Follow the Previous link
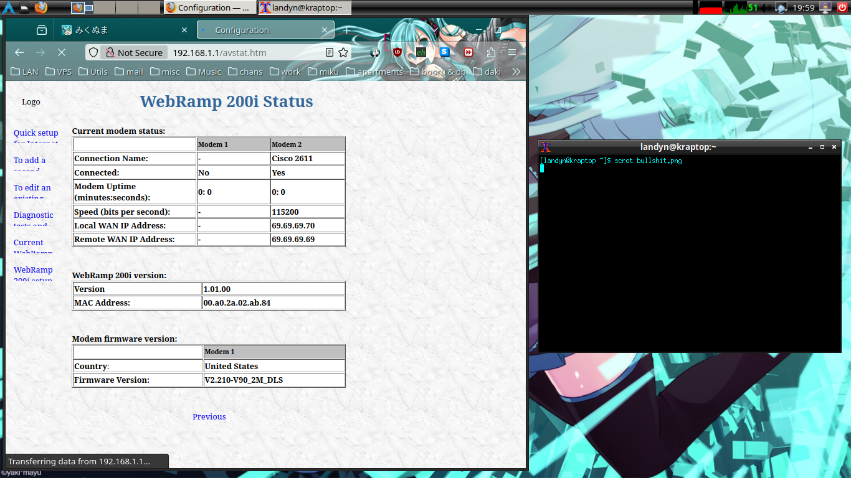The height and width of the screenshot is (478, 851). pyautogui.click(x=209, y=416)
